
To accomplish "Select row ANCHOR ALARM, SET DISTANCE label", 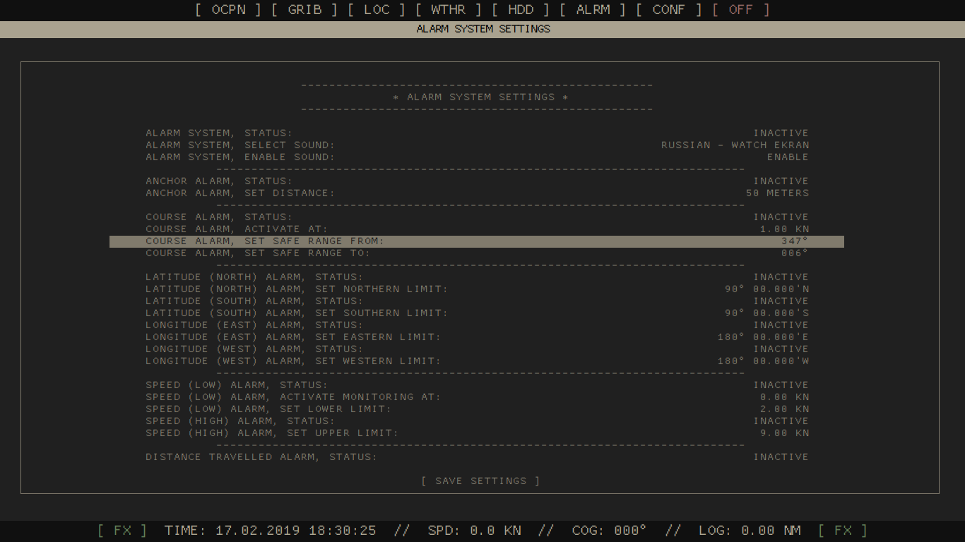I will click(240, 193).
